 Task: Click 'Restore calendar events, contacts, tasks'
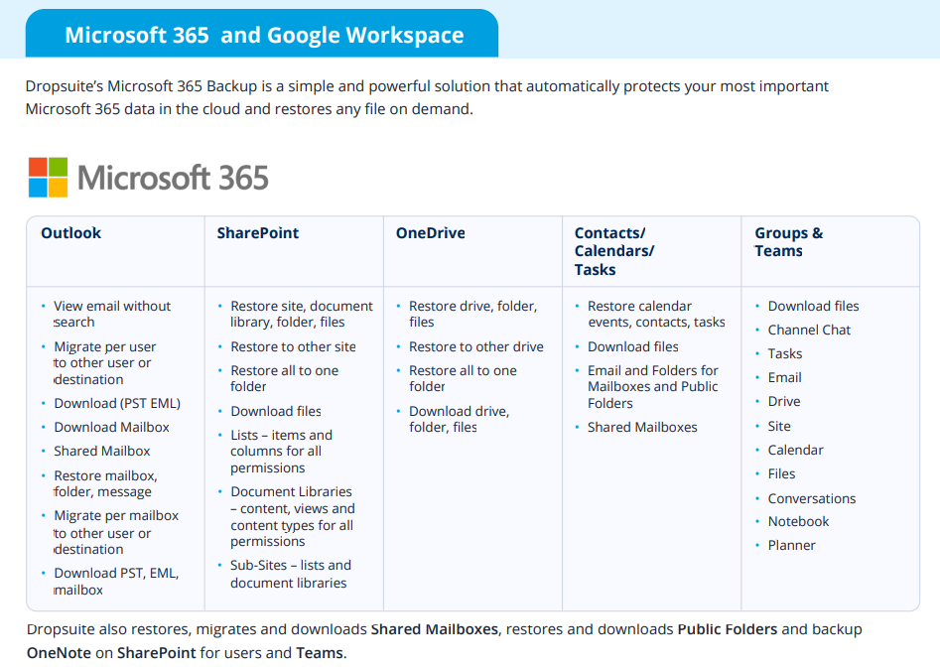coord(656,314)
